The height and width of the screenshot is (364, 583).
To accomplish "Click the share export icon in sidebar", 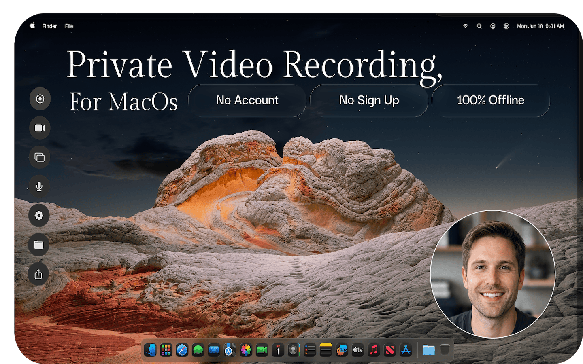I will 38,274.
